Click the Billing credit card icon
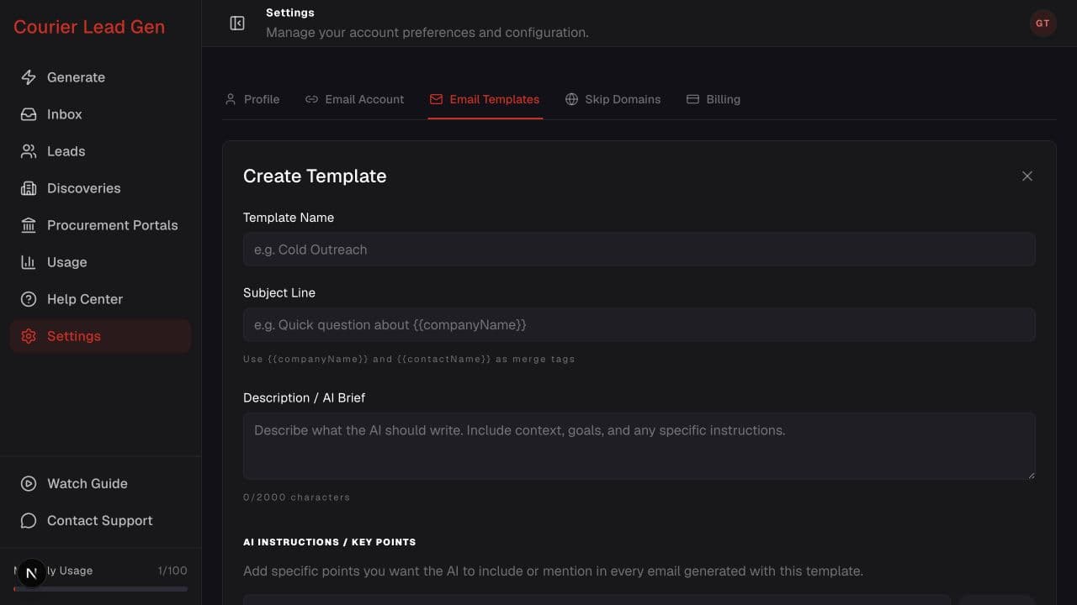Screen dimensions: 1077x605 tap(692, 99)
